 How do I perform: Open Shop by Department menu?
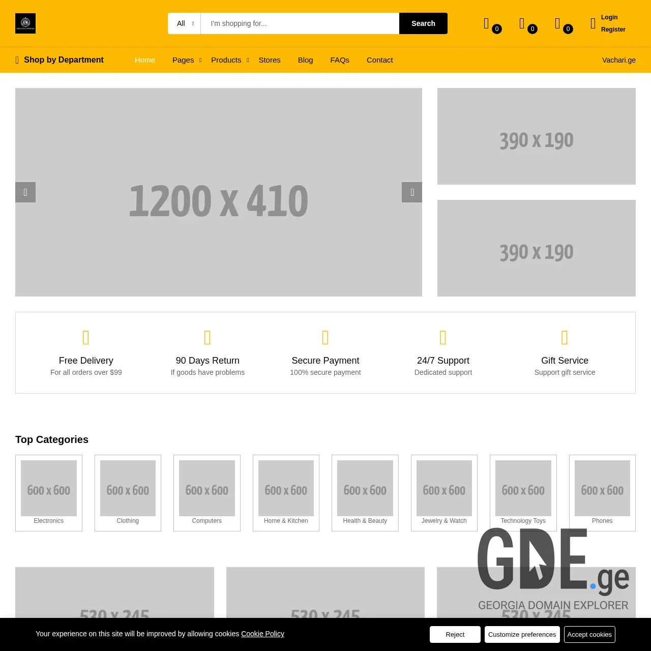click(59, 60)
